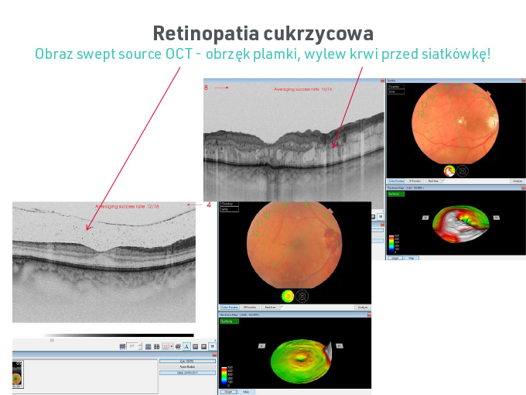526x395 pixels.
Task: Click the Scan Radial field in info panel
Action: pos(187,367)
